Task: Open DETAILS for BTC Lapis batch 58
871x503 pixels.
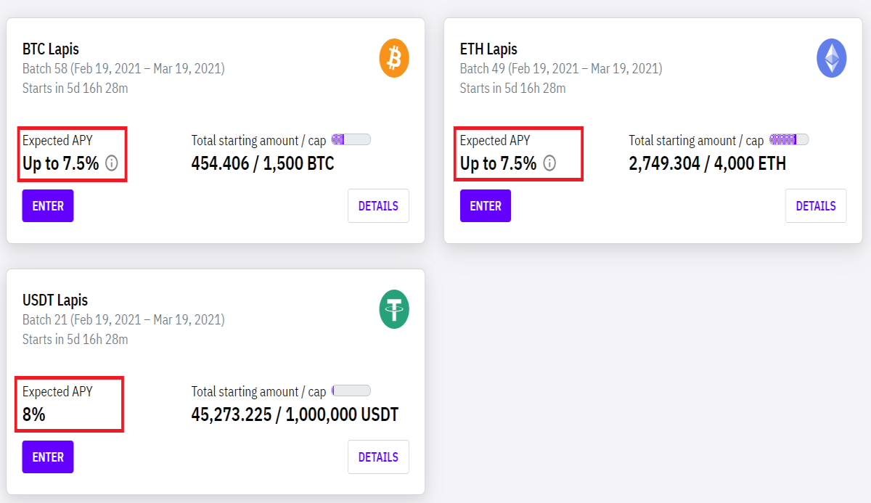Action: point(378,206)
